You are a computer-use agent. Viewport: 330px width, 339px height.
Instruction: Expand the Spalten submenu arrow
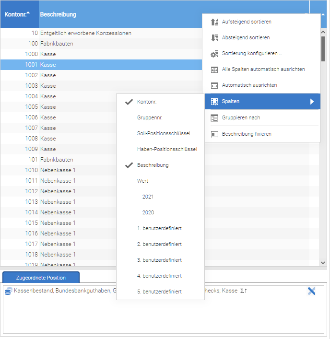[x=312, y=102]
